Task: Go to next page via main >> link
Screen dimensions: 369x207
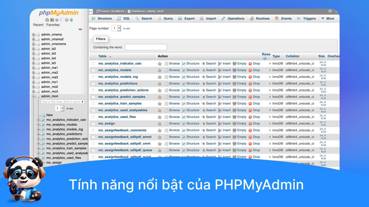Action: click(127, 28)
